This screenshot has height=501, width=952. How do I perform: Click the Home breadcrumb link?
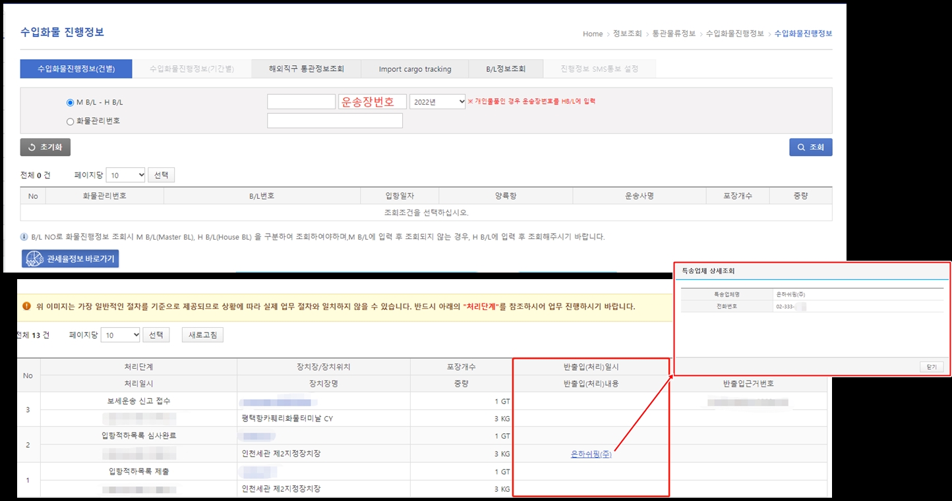click(593, 34)
